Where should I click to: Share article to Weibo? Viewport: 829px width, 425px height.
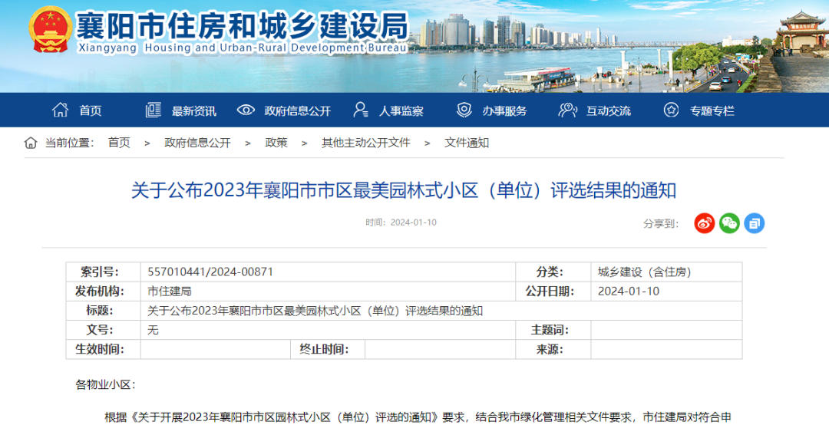click(704, 223)
